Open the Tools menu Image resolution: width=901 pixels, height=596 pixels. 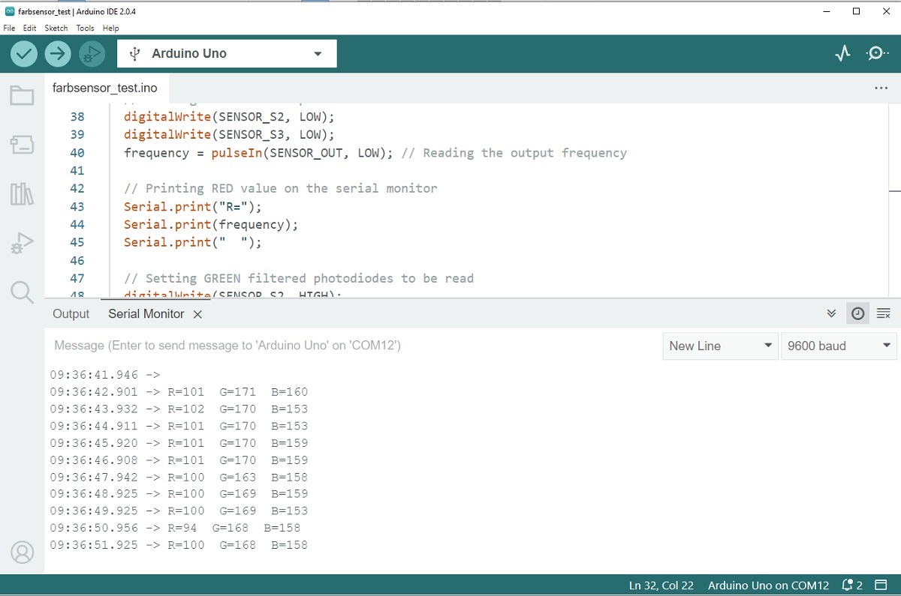point(85,28)
